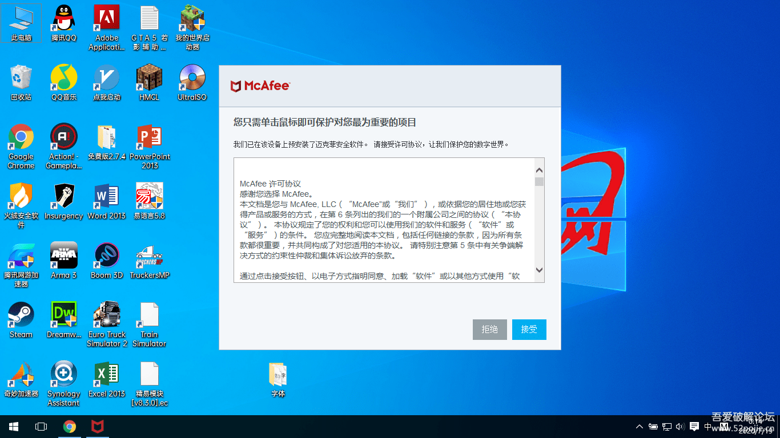Select the TruckersMP desktop shortcut

point(150,261)
